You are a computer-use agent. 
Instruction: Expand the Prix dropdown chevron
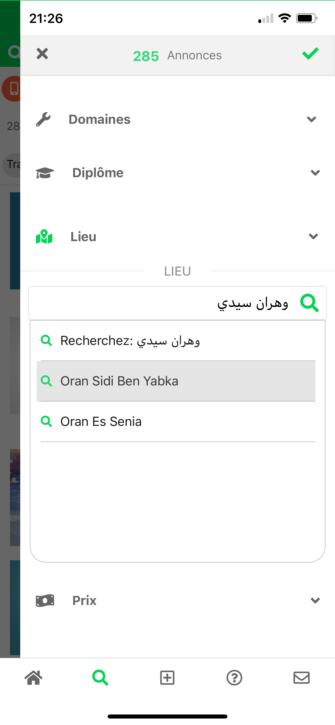(x=315, y=600)
